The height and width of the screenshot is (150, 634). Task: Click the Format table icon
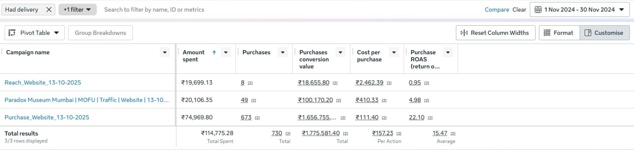click(x=547, y=33)
